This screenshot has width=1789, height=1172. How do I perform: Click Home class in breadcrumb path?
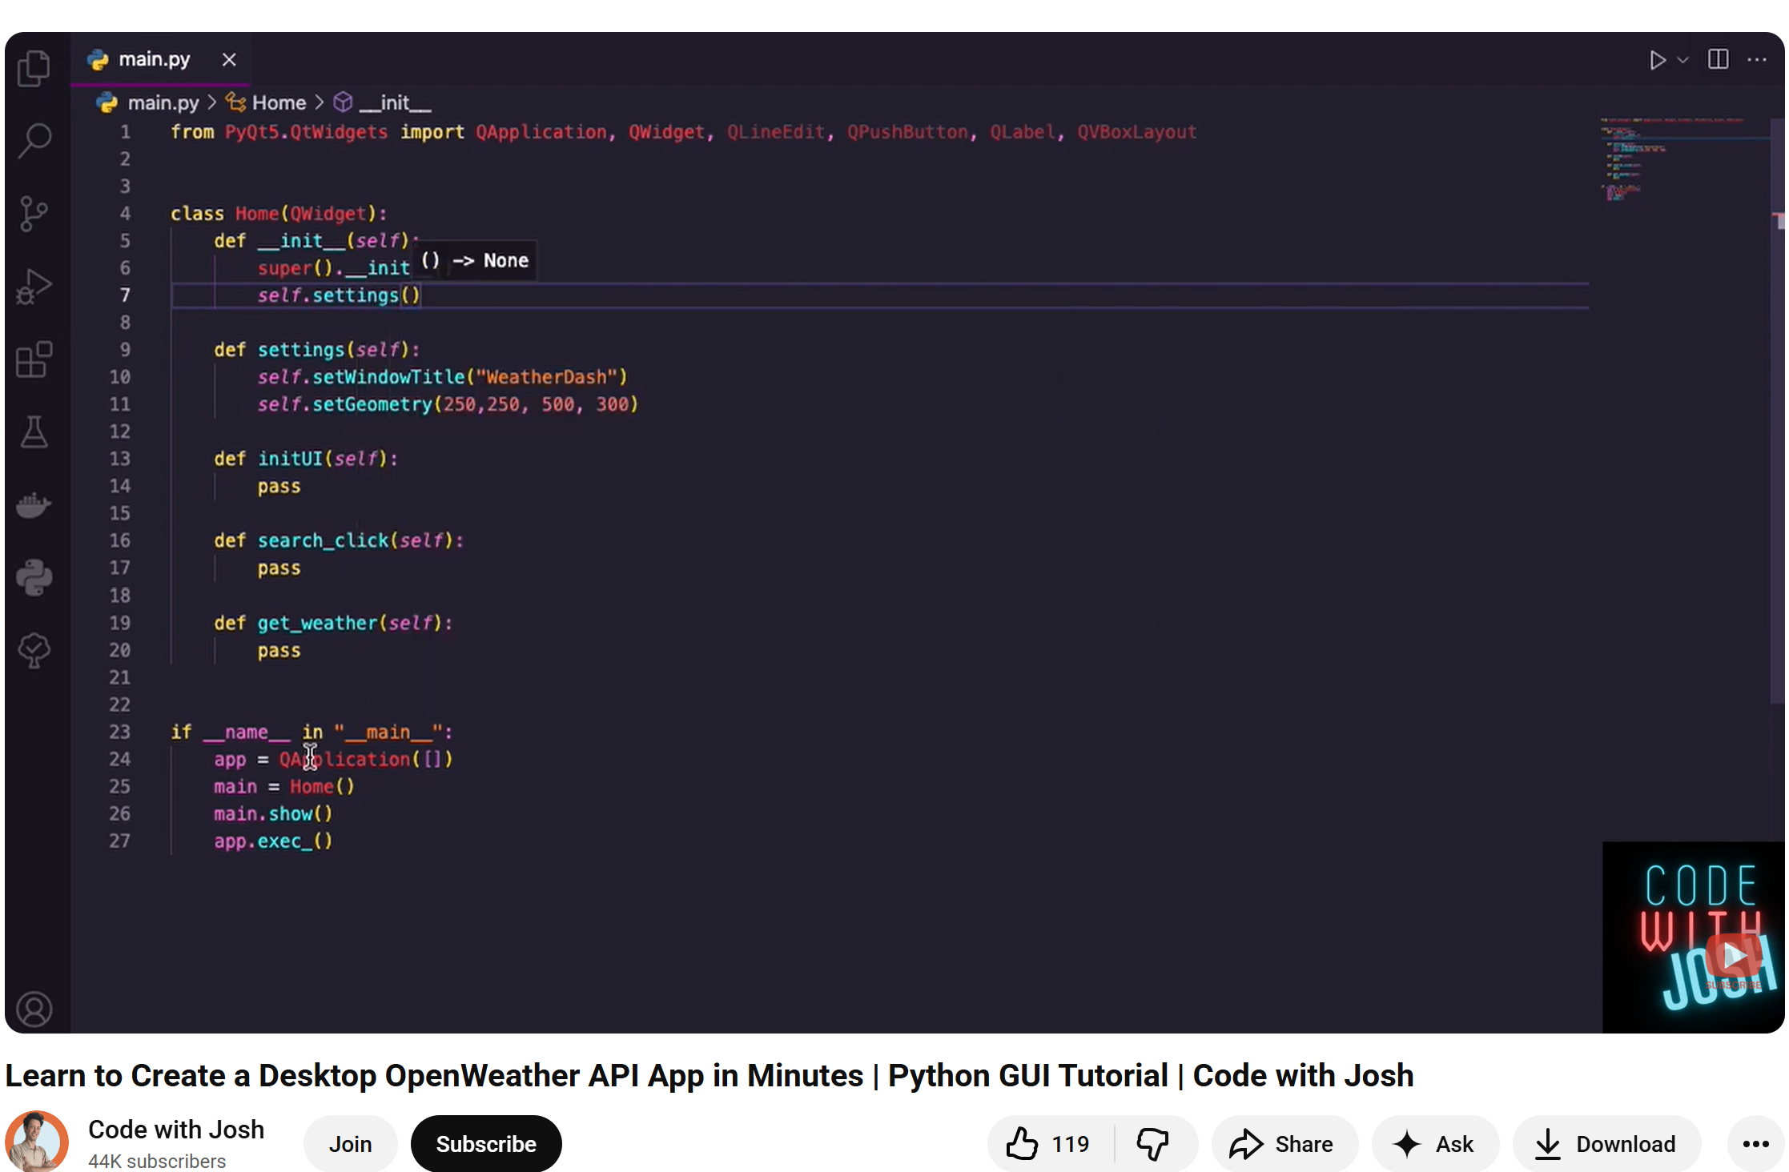point(278,102)
